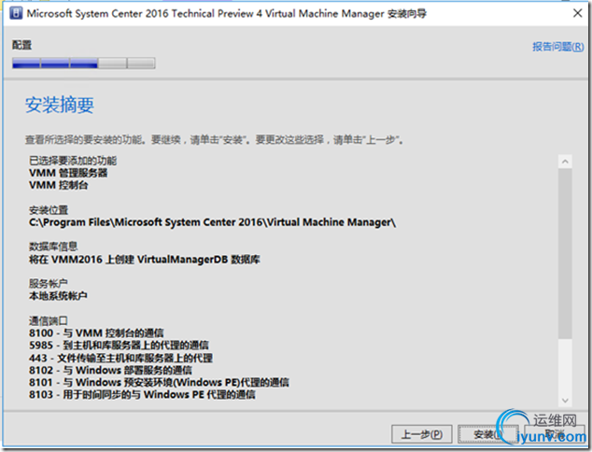Select the port 5985 line
The image size is (592, 452).
tap(119, 346)
